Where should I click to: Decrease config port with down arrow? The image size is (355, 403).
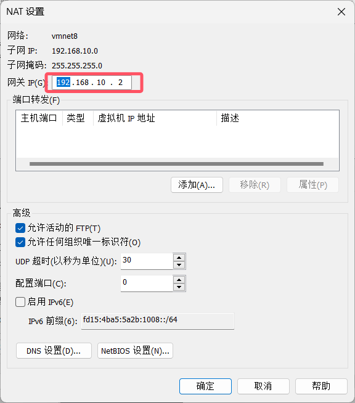(x=179, y=287)
